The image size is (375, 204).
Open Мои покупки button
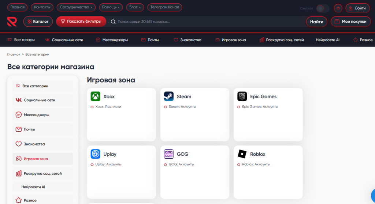350,22
